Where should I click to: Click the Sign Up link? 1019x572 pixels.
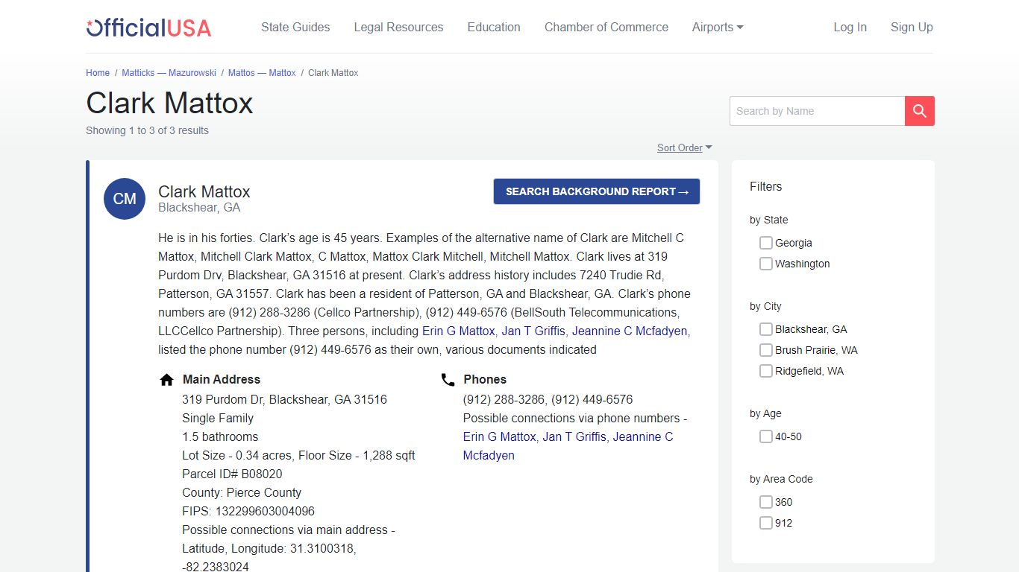click(912, 28)
